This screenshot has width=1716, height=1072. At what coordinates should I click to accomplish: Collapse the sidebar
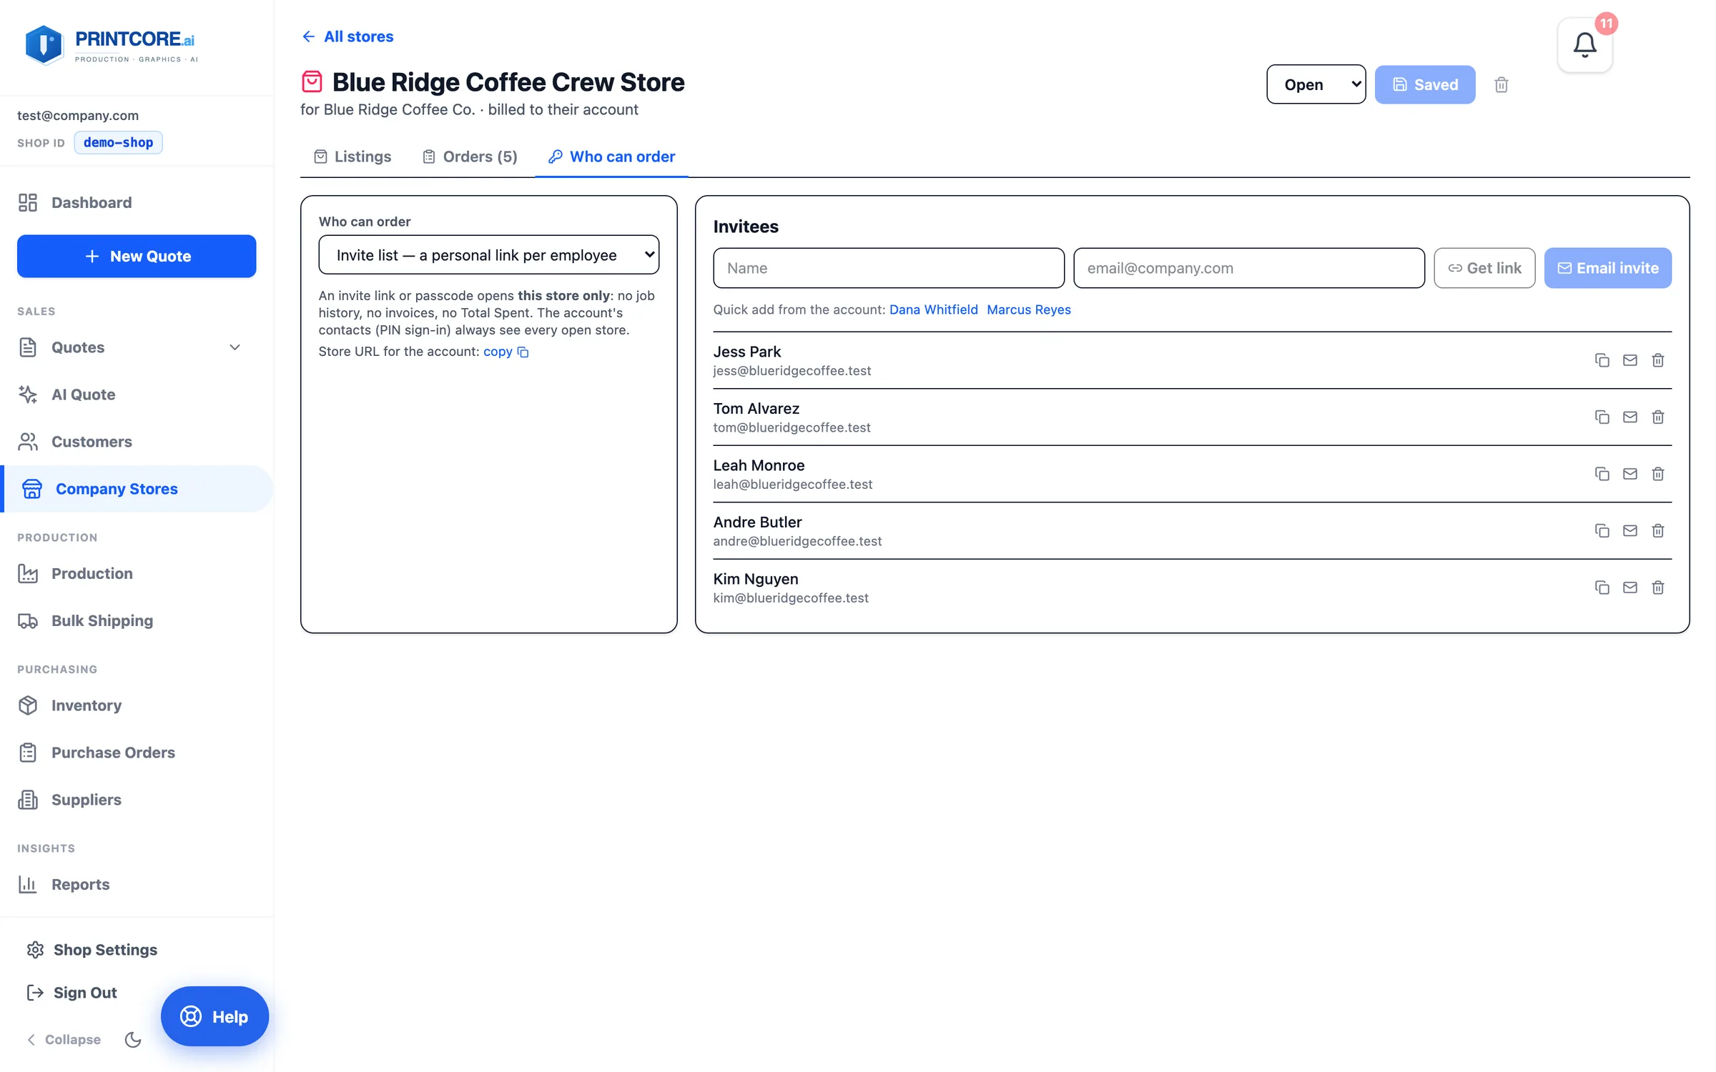pos(64,1039)
